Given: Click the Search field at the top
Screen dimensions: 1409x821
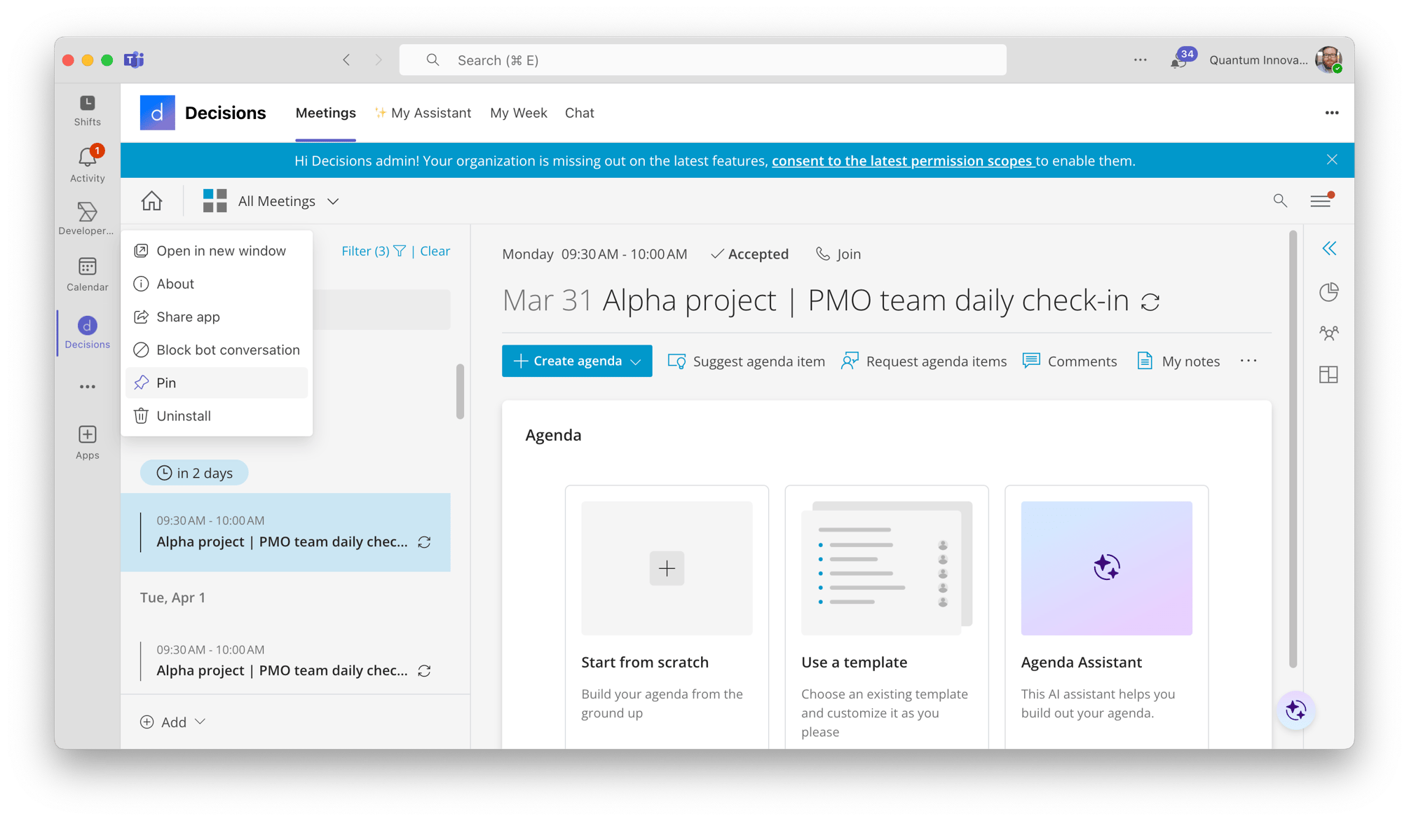Looking at the screenshot, I should coord(701,60).
